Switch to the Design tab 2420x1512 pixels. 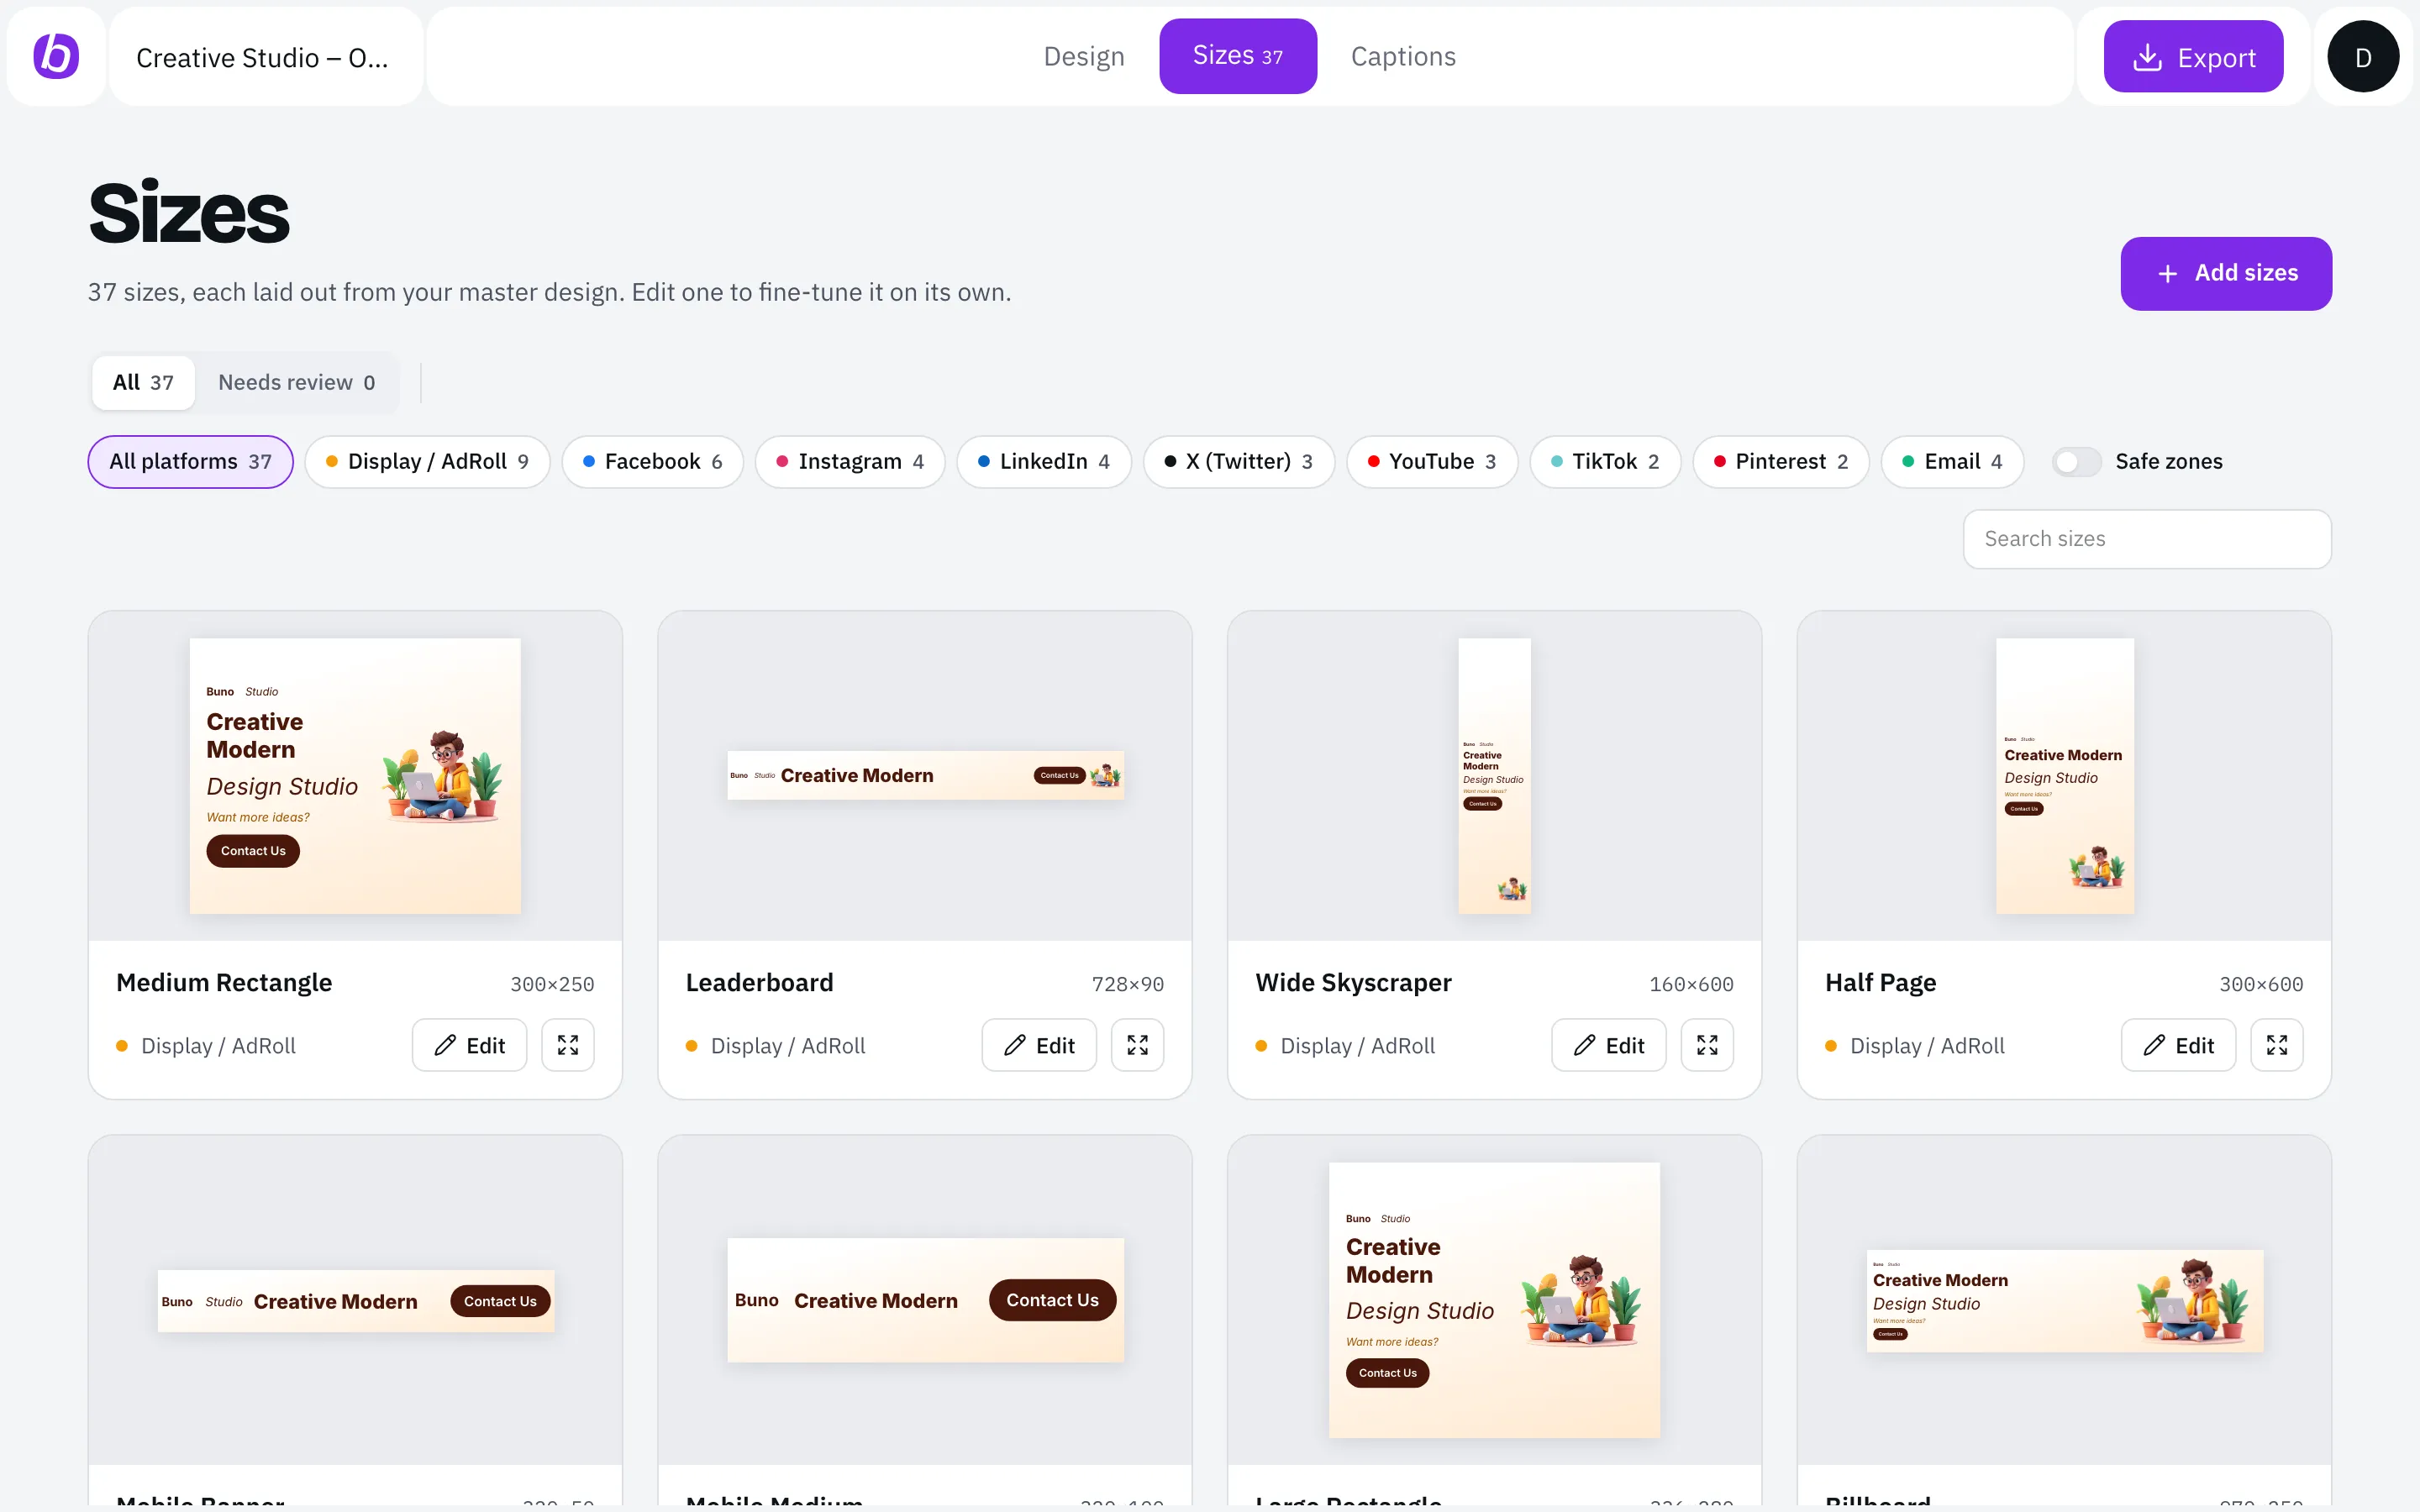coord(1084,57)
